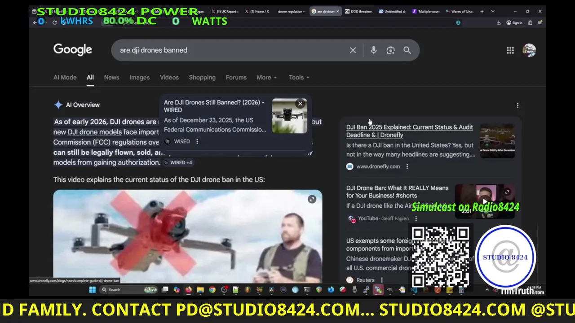Image resolution: width=575 pixels, height=323 pixels.
Task: Open the Google account avatar
Action: [x=529, y=50]
